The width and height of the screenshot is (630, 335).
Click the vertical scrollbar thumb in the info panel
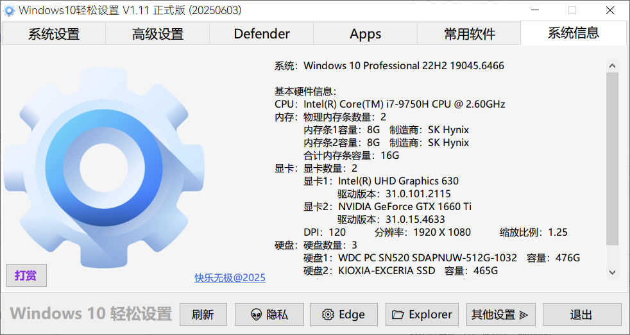(612, 158)
